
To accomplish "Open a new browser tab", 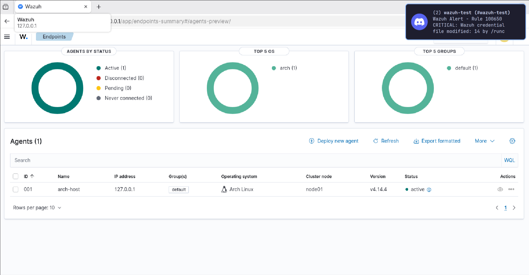I will point(99,7).
